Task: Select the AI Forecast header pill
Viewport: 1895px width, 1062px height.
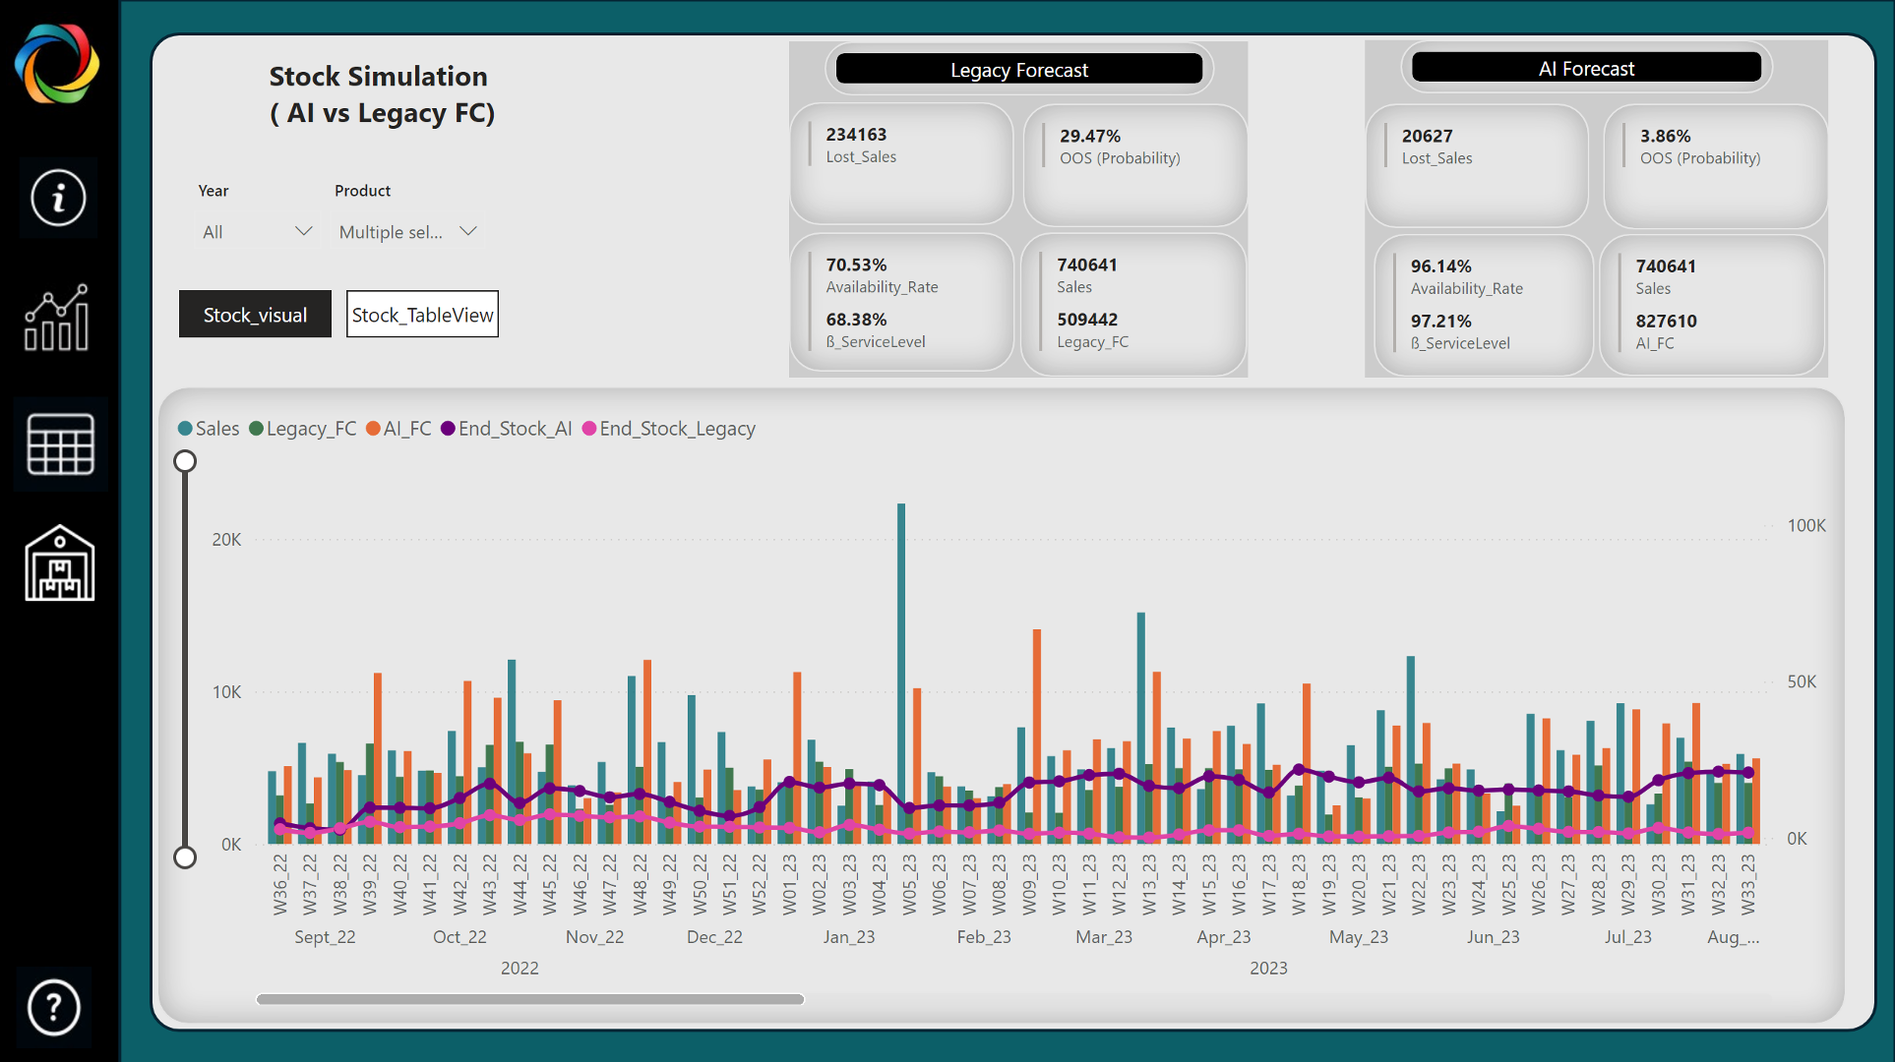Action: click(1586, 67)
